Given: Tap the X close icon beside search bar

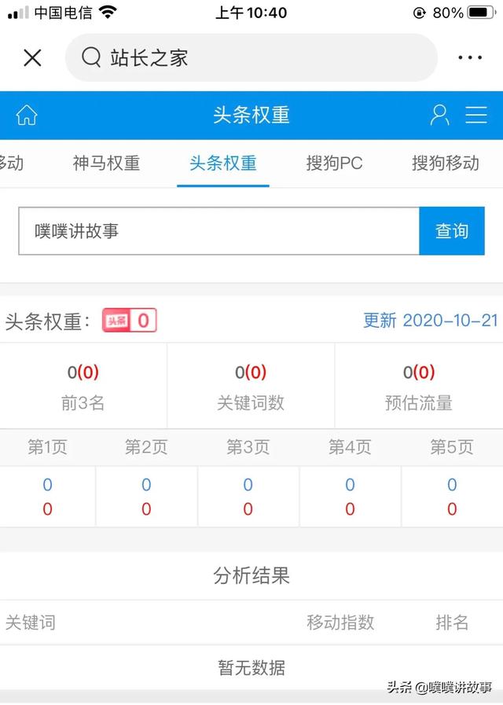Looking at the screenshot, I should coord(32,58).
